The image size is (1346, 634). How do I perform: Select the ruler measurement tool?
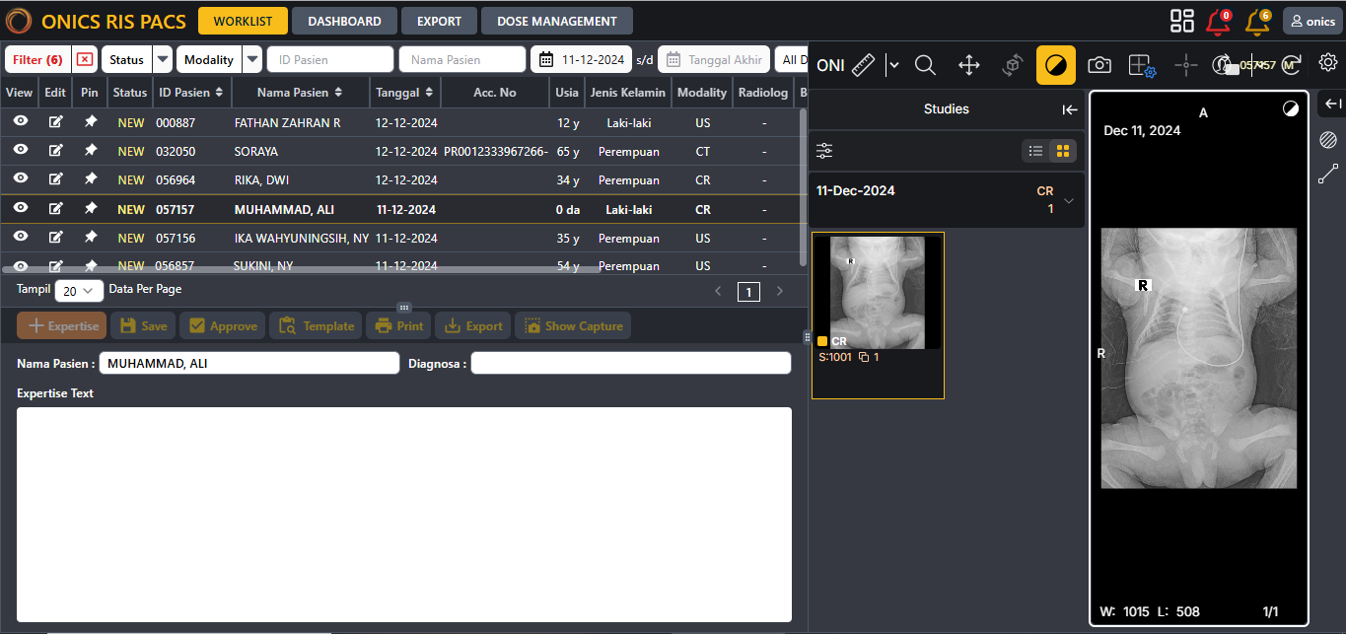pyautogui.click(x=864, y=65)
